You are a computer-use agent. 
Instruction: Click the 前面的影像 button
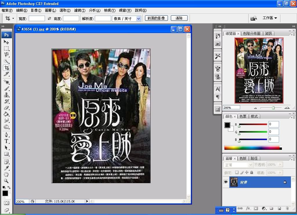[156, 18]
